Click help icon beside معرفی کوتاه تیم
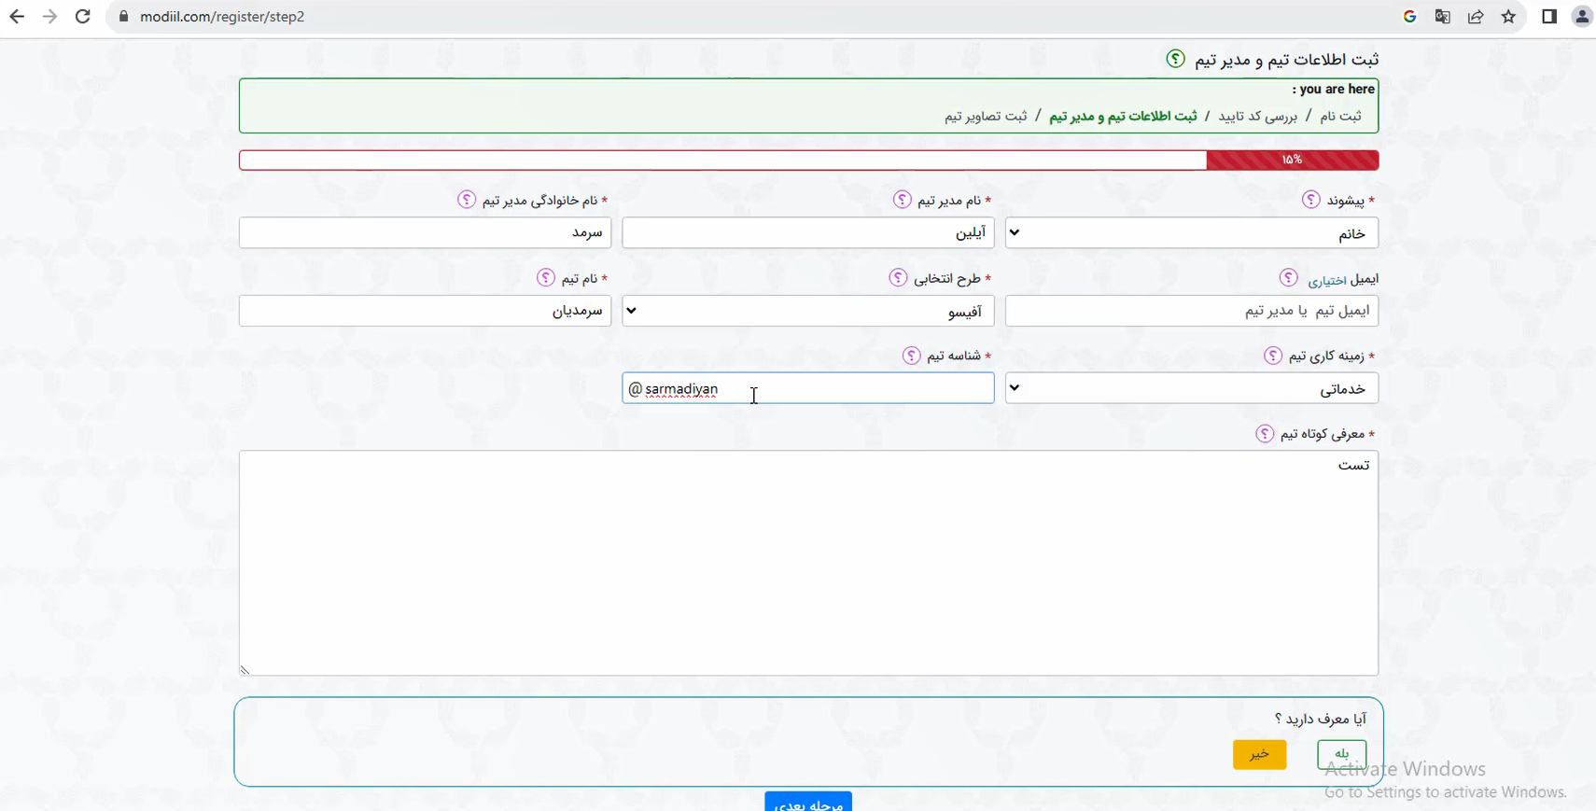This screenshot has width=1596, height=811. 1265,434
